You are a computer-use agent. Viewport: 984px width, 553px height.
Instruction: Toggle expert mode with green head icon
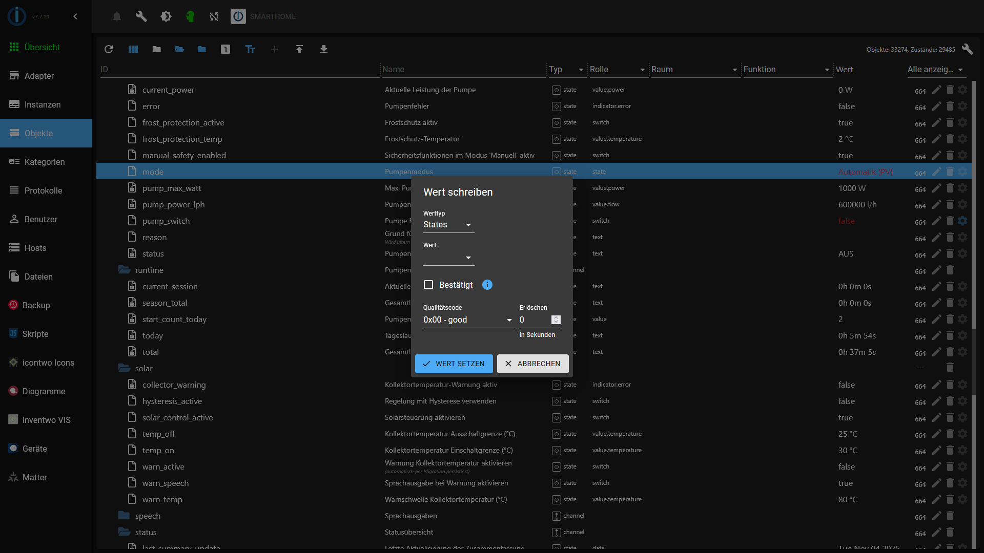point(190,16)
